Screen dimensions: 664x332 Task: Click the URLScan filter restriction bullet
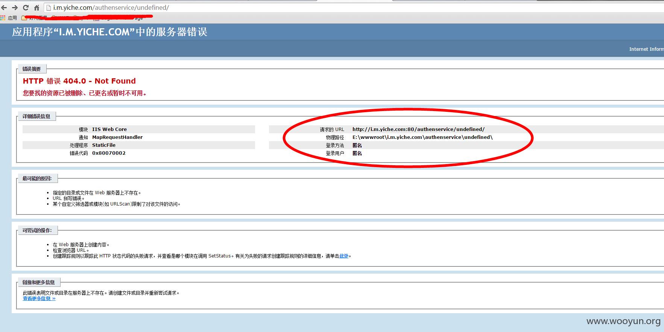117,204
